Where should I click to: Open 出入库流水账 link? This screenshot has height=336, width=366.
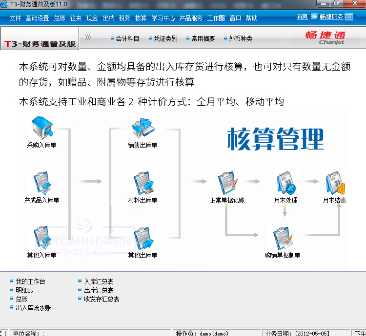click(33, 308)
